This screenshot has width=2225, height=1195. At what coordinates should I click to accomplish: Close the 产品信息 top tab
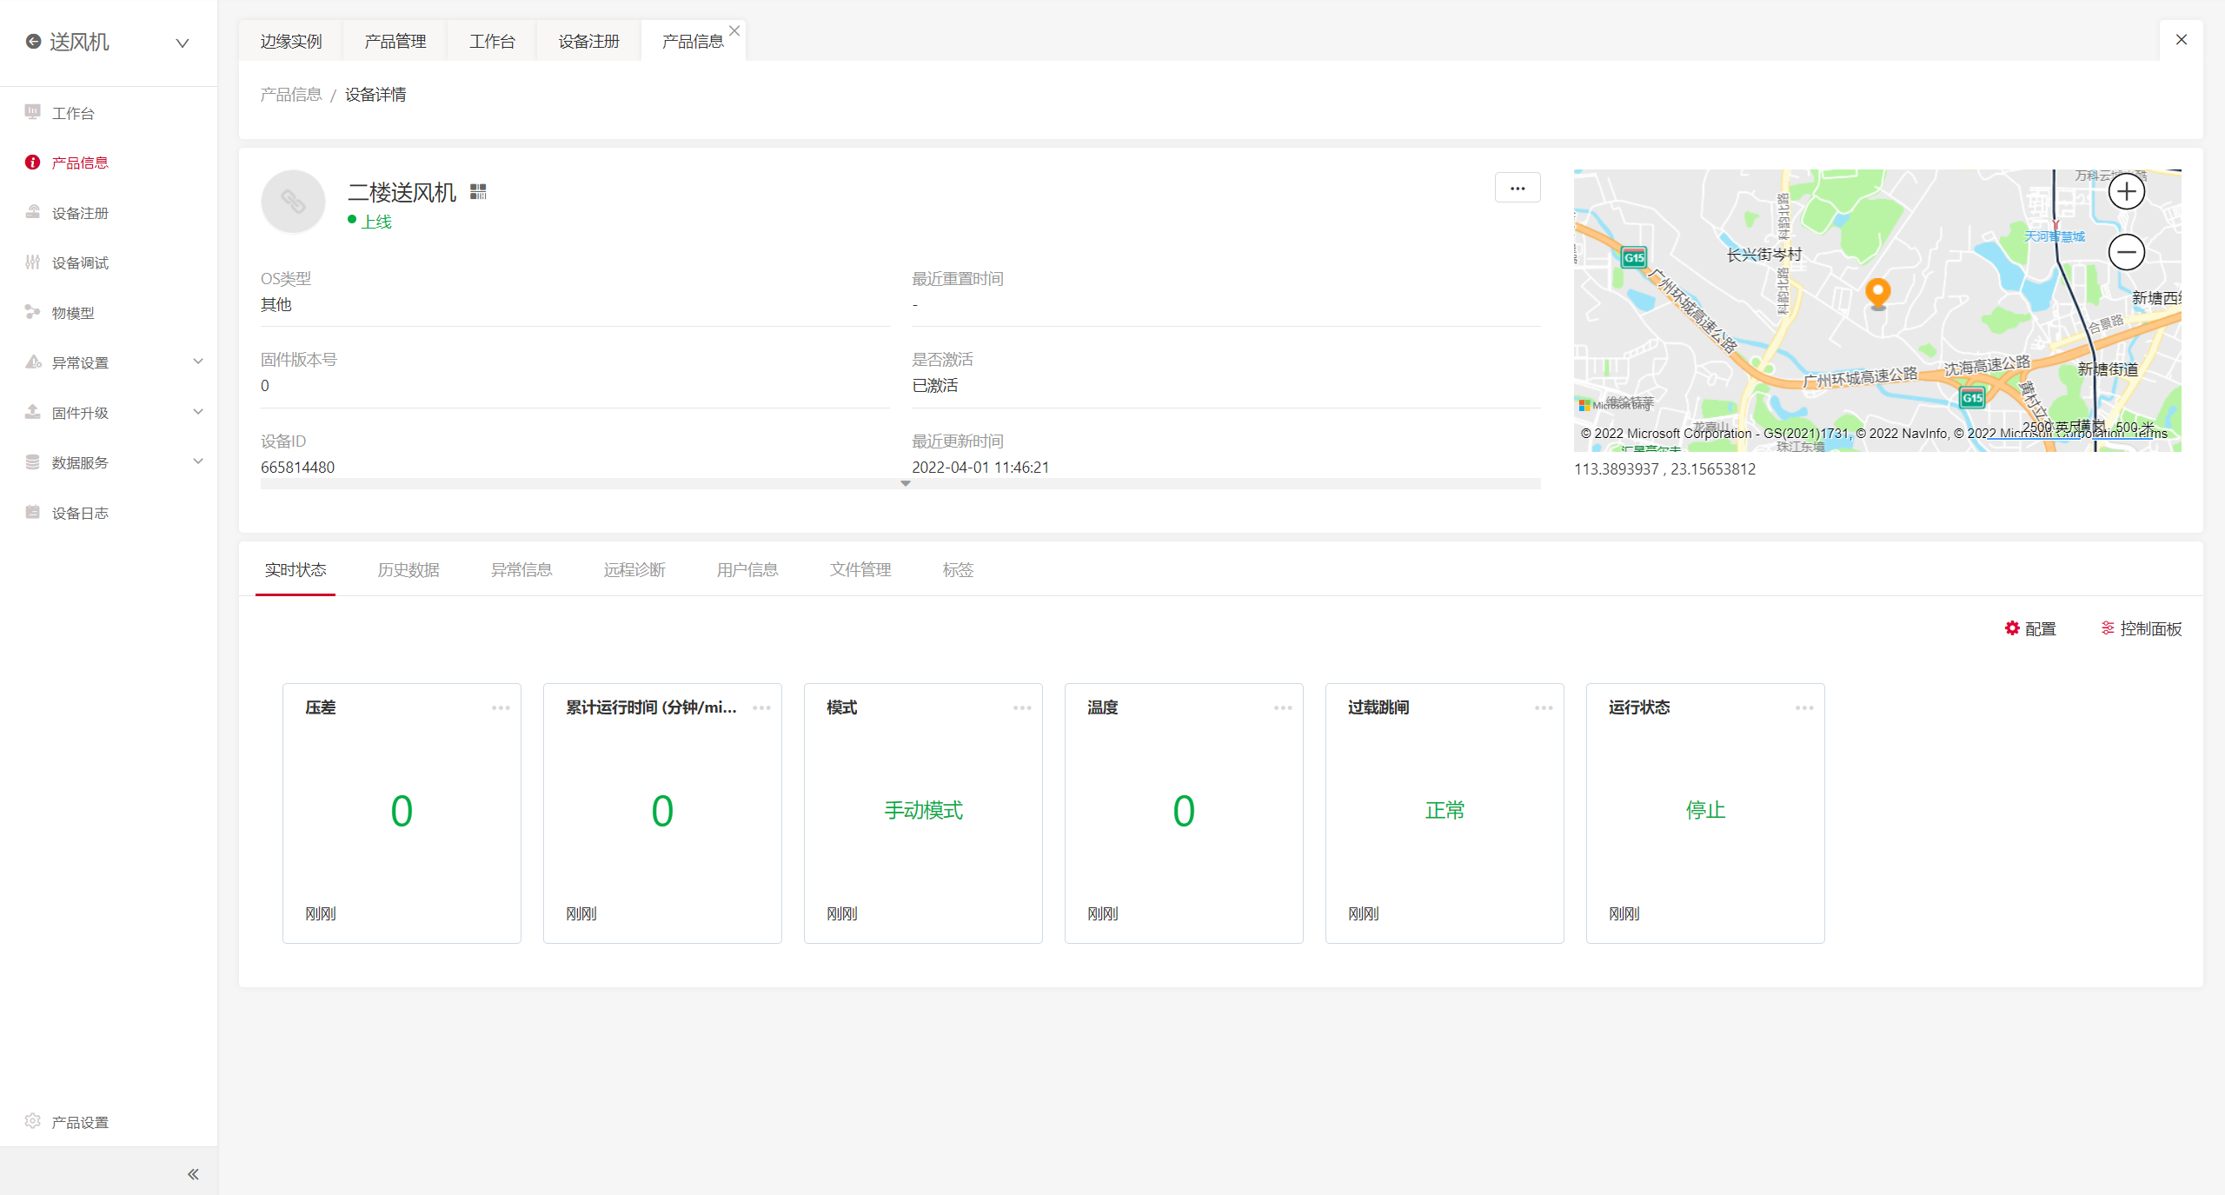(734, 31)
